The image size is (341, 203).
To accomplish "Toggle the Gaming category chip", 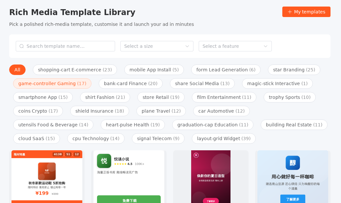I will coord(52,83).
